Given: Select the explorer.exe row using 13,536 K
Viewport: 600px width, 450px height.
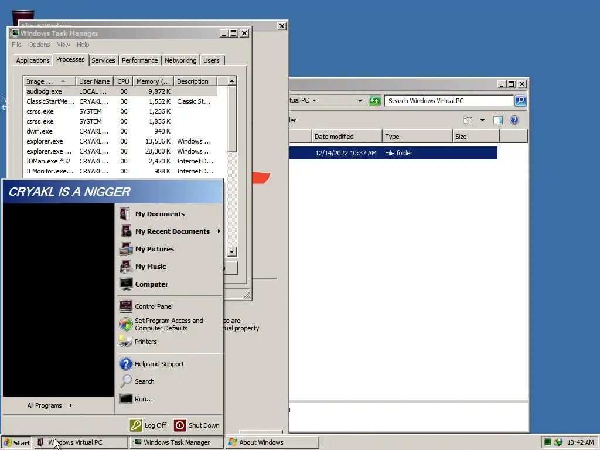Looking at the screenshot, I should (121, 141).
